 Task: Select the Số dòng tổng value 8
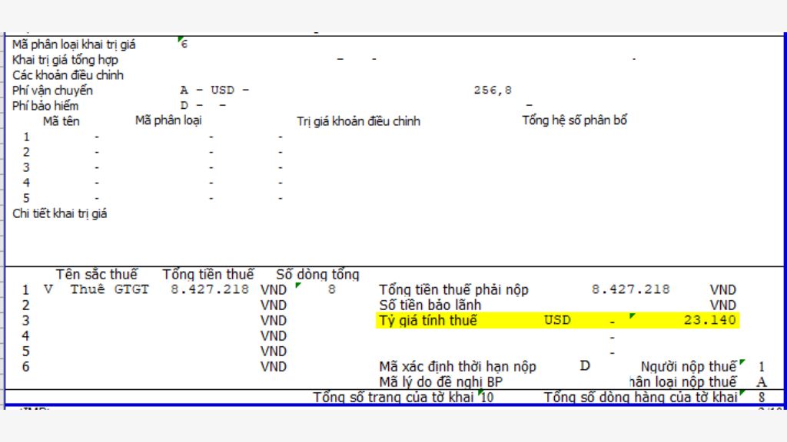[x=332, y=289]
